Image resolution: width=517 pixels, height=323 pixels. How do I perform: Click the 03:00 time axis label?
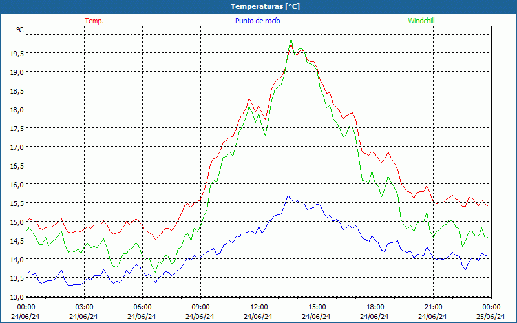coord(84,307)
